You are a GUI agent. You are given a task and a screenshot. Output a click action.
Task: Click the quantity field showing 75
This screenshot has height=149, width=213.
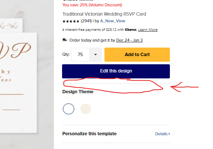pyautogui.click(x=80, y=55)
